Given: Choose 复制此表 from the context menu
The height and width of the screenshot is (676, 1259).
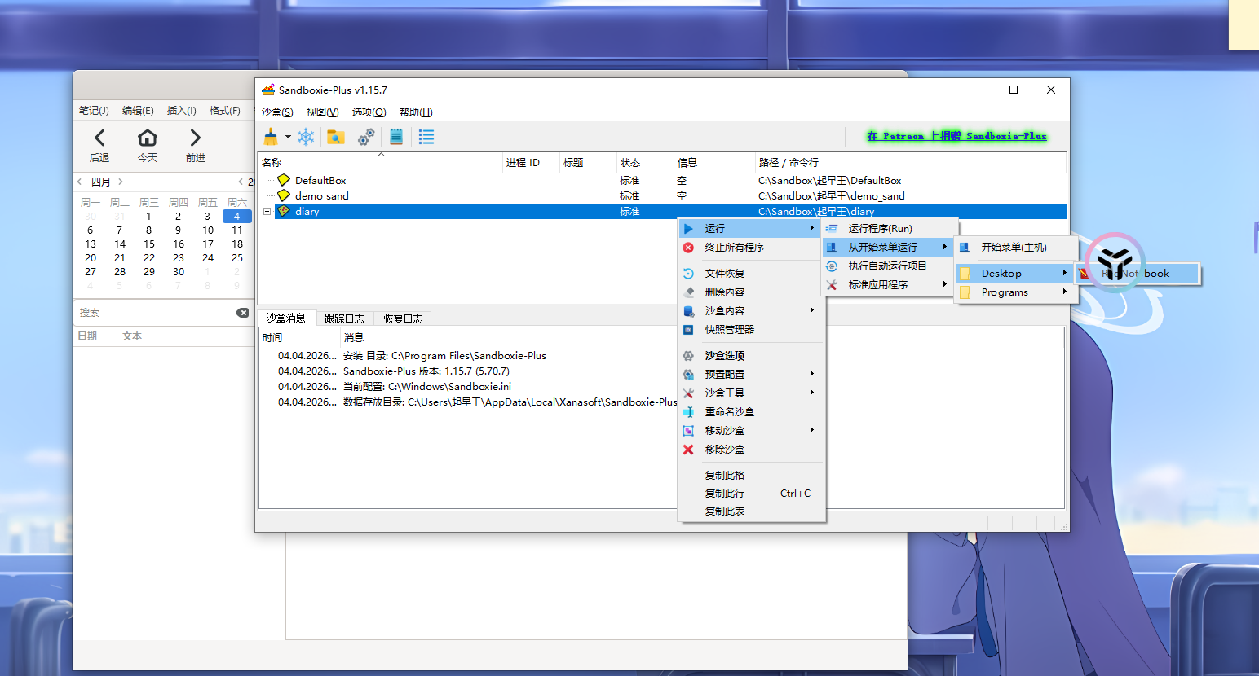Looking at the screenshot, I should [x=750, y=511].
